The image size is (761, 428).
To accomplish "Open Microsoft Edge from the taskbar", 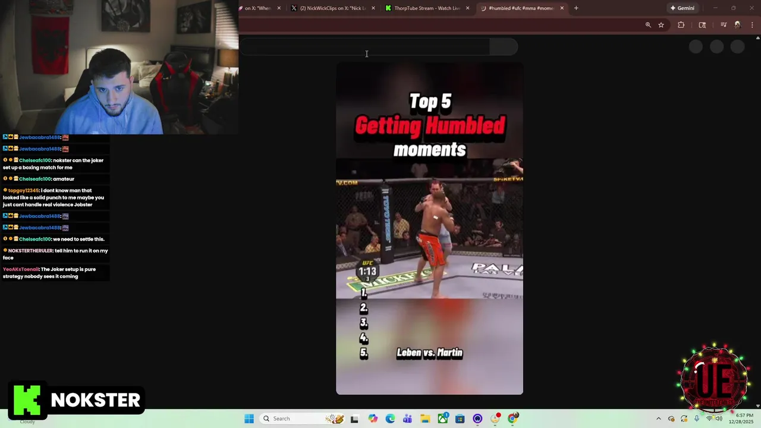I will (390, 418).
